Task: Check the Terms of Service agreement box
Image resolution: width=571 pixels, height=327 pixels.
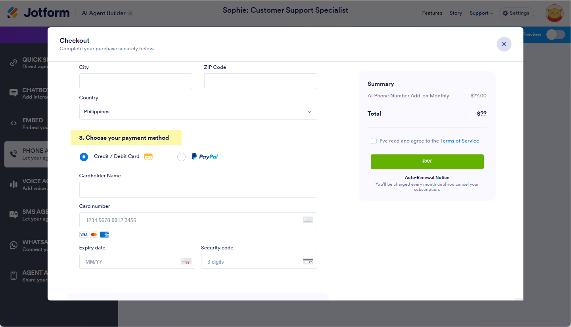Action: (x=374, y=141)
